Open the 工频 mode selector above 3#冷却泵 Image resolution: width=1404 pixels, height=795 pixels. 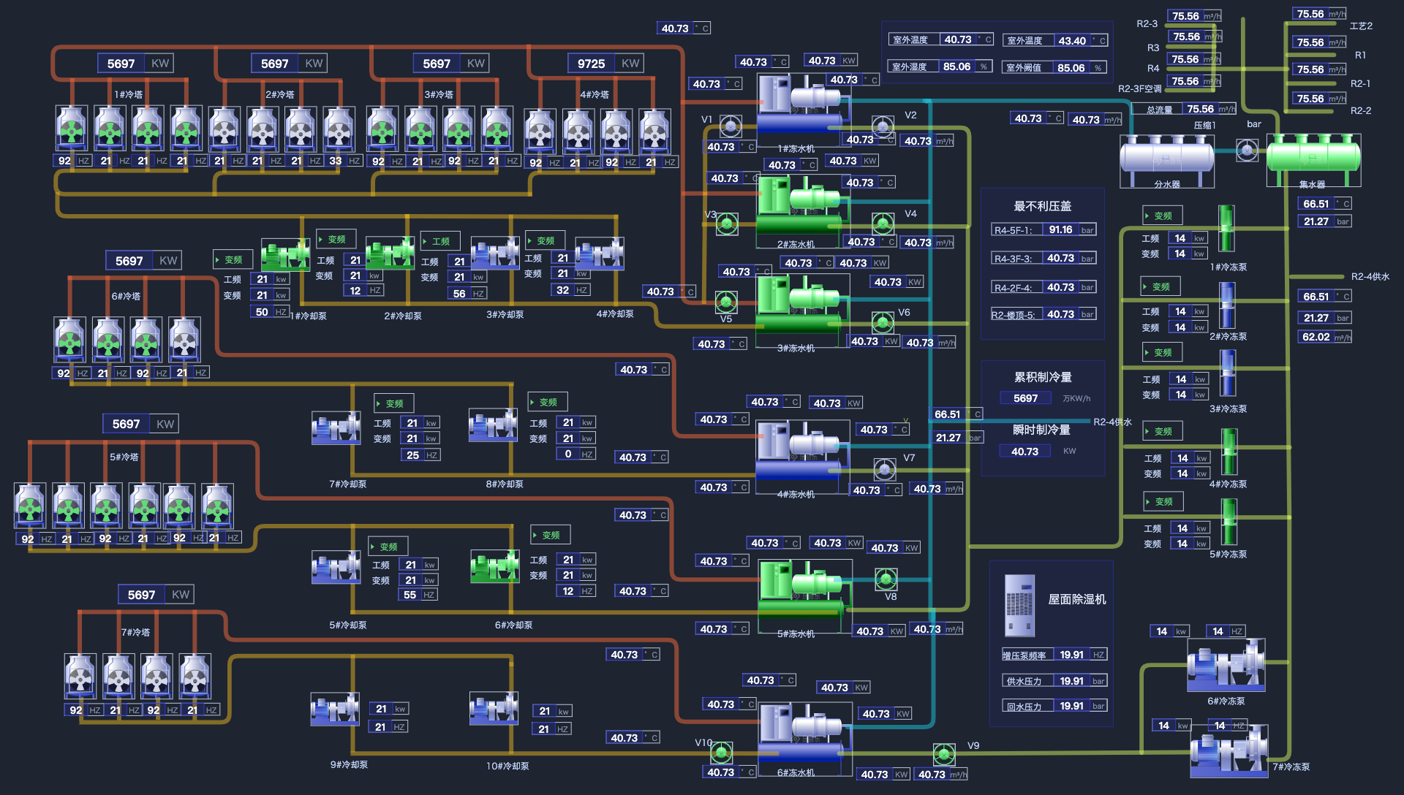coord(440,241)
